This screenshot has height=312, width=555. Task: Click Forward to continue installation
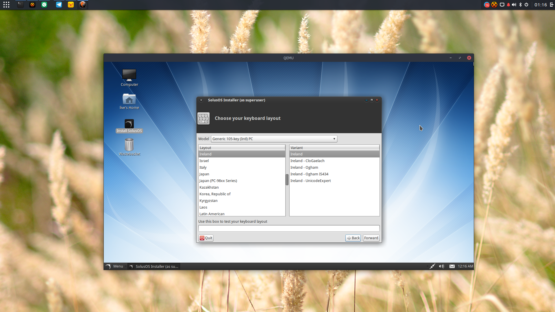click(371, 238)
